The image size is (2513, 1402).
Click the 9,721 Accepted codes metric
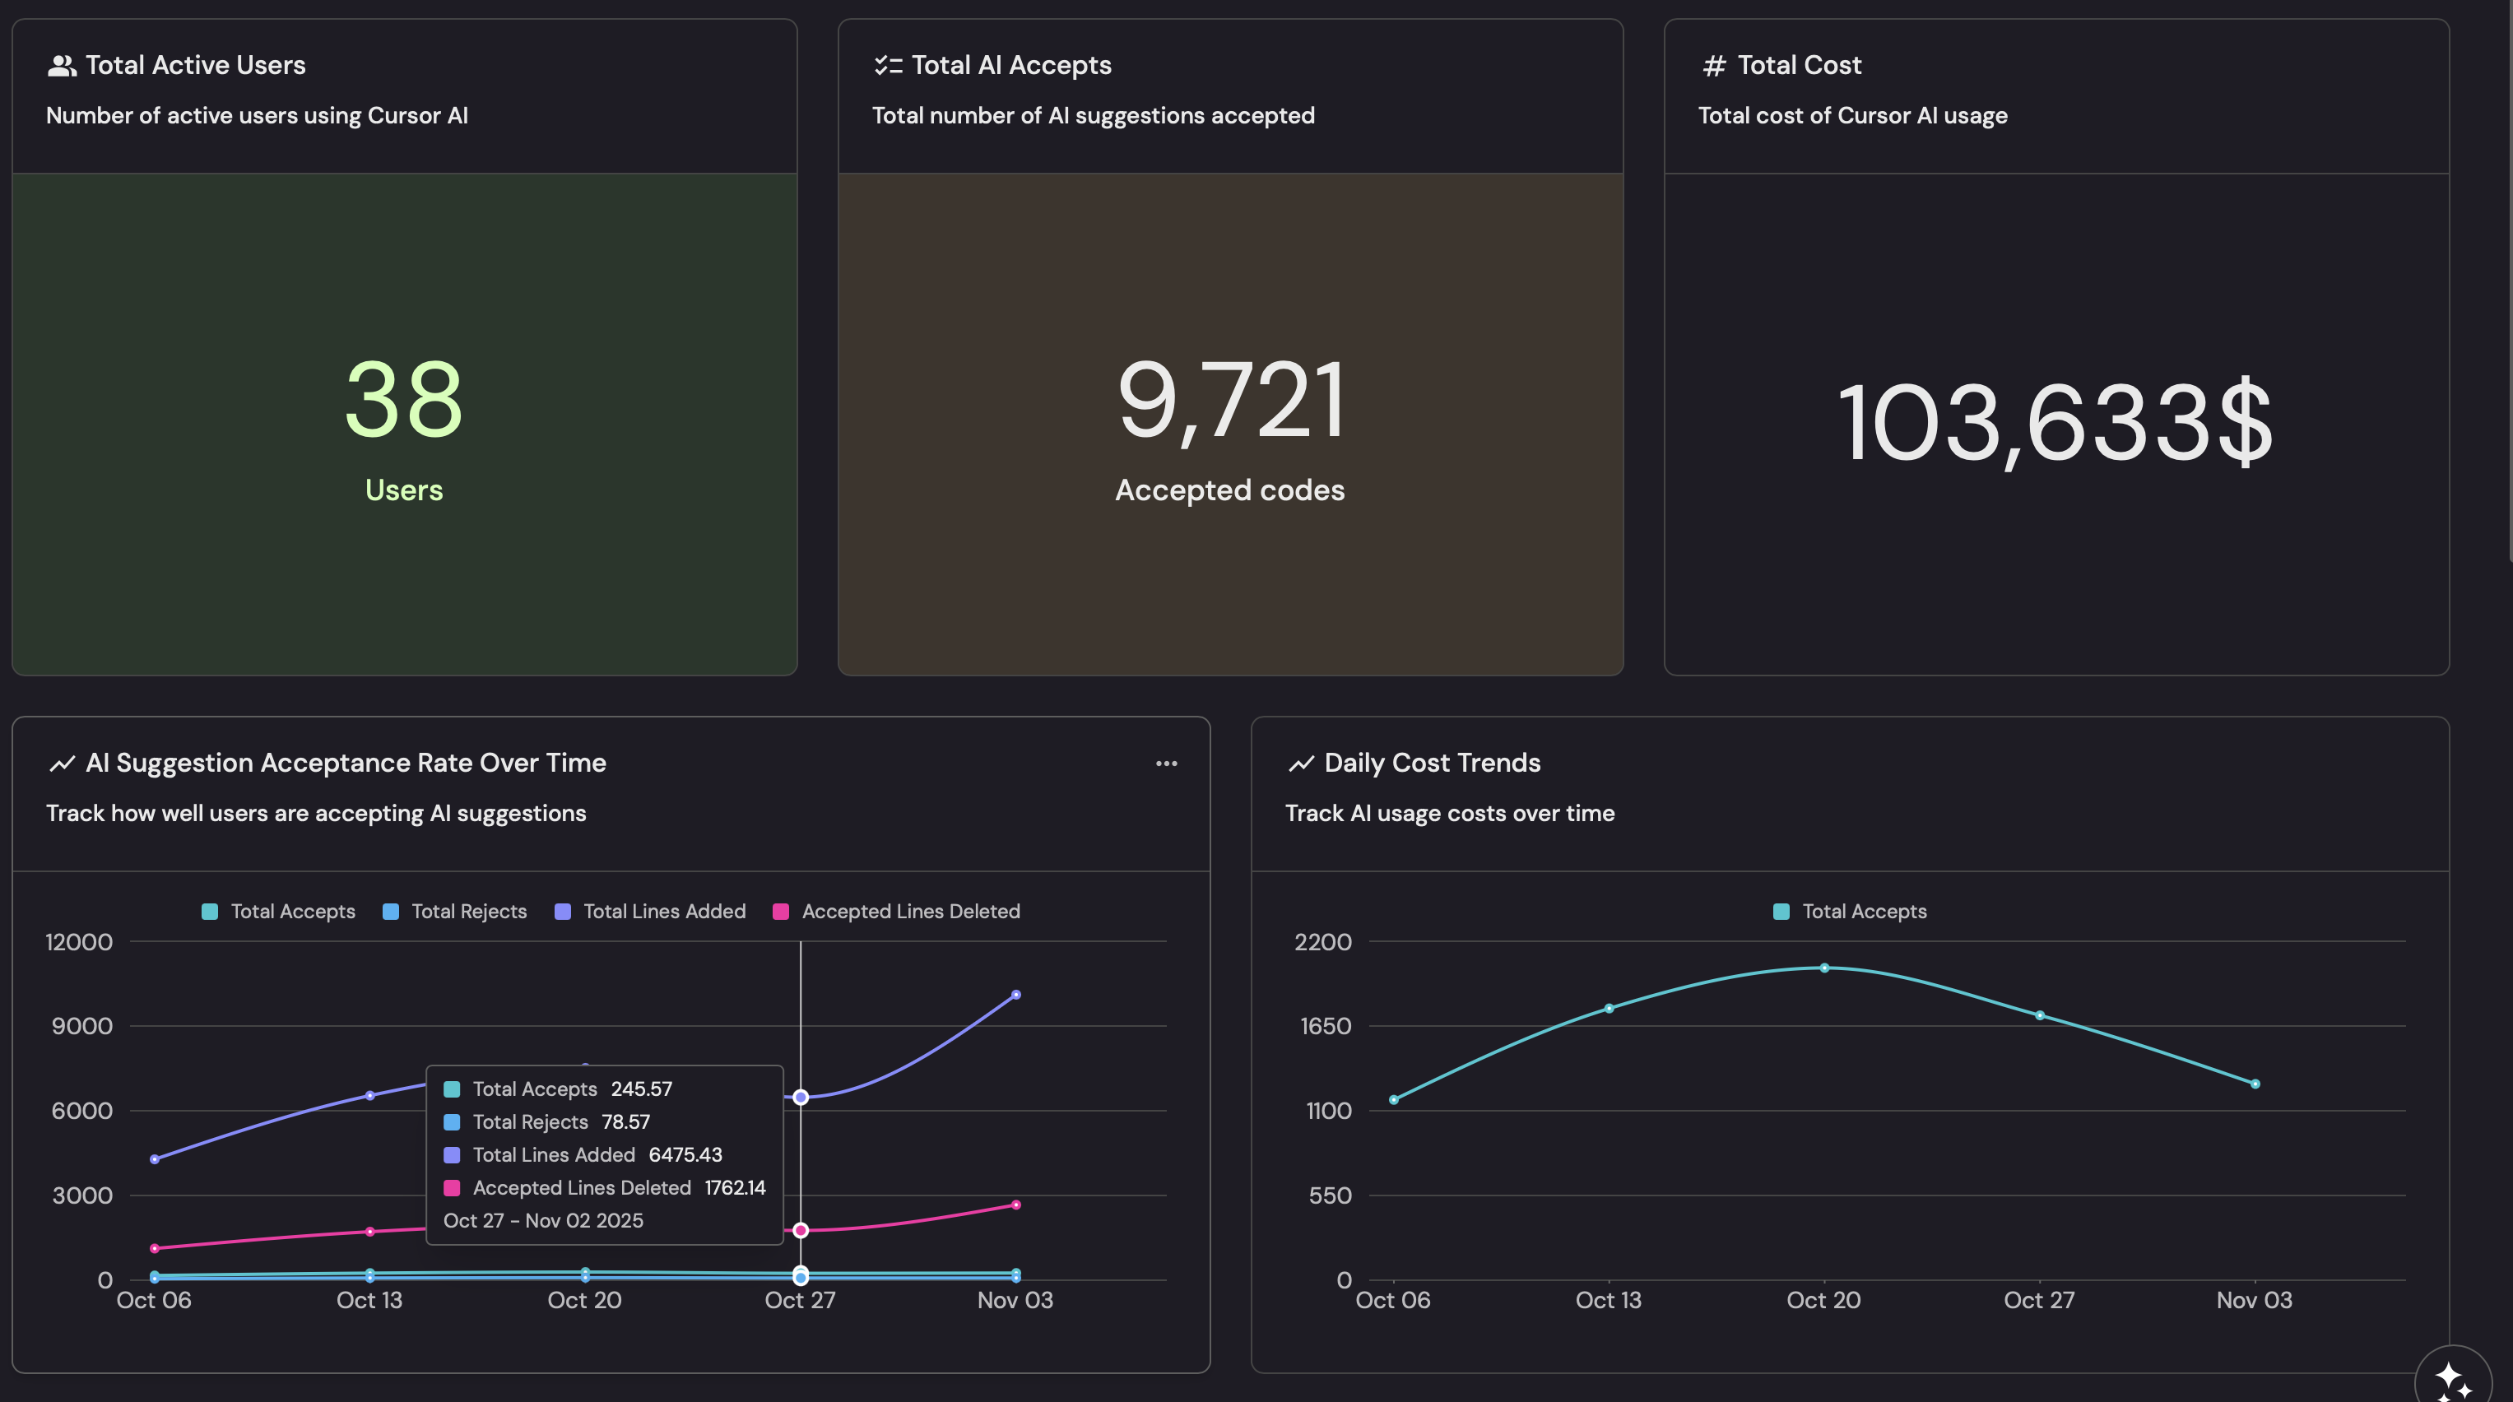pyautogui.click(x=1229, y=400)
